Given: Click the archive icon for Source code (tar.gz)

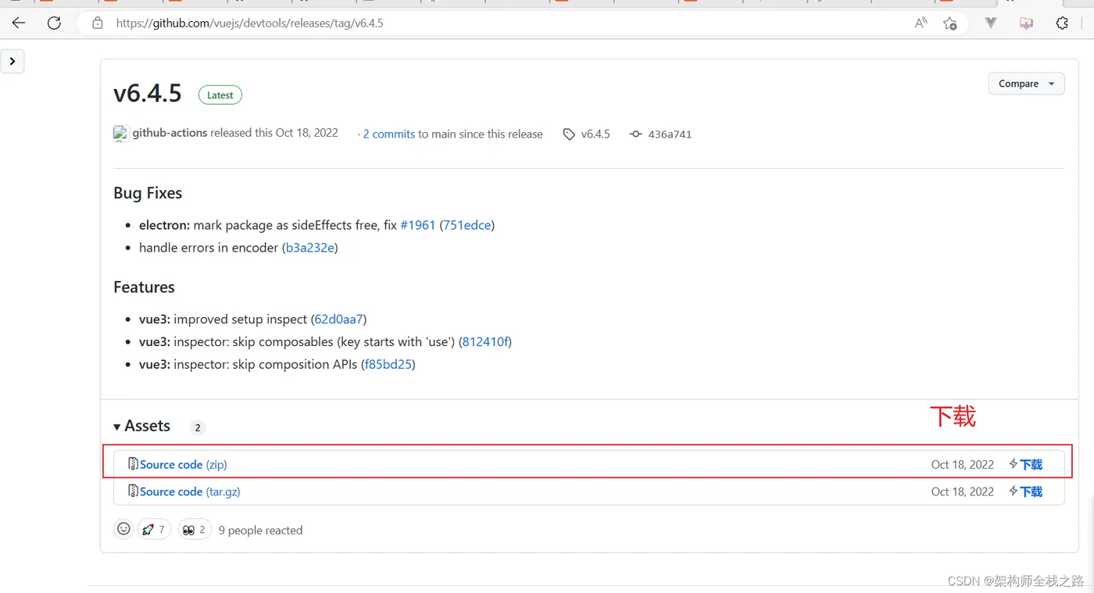Looking at the screenshot, I should (133, 491).
